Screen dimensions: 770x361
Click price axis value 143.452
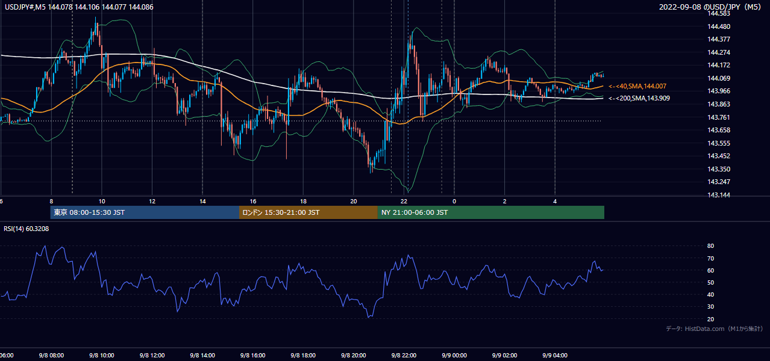click(x=719, y=156)
